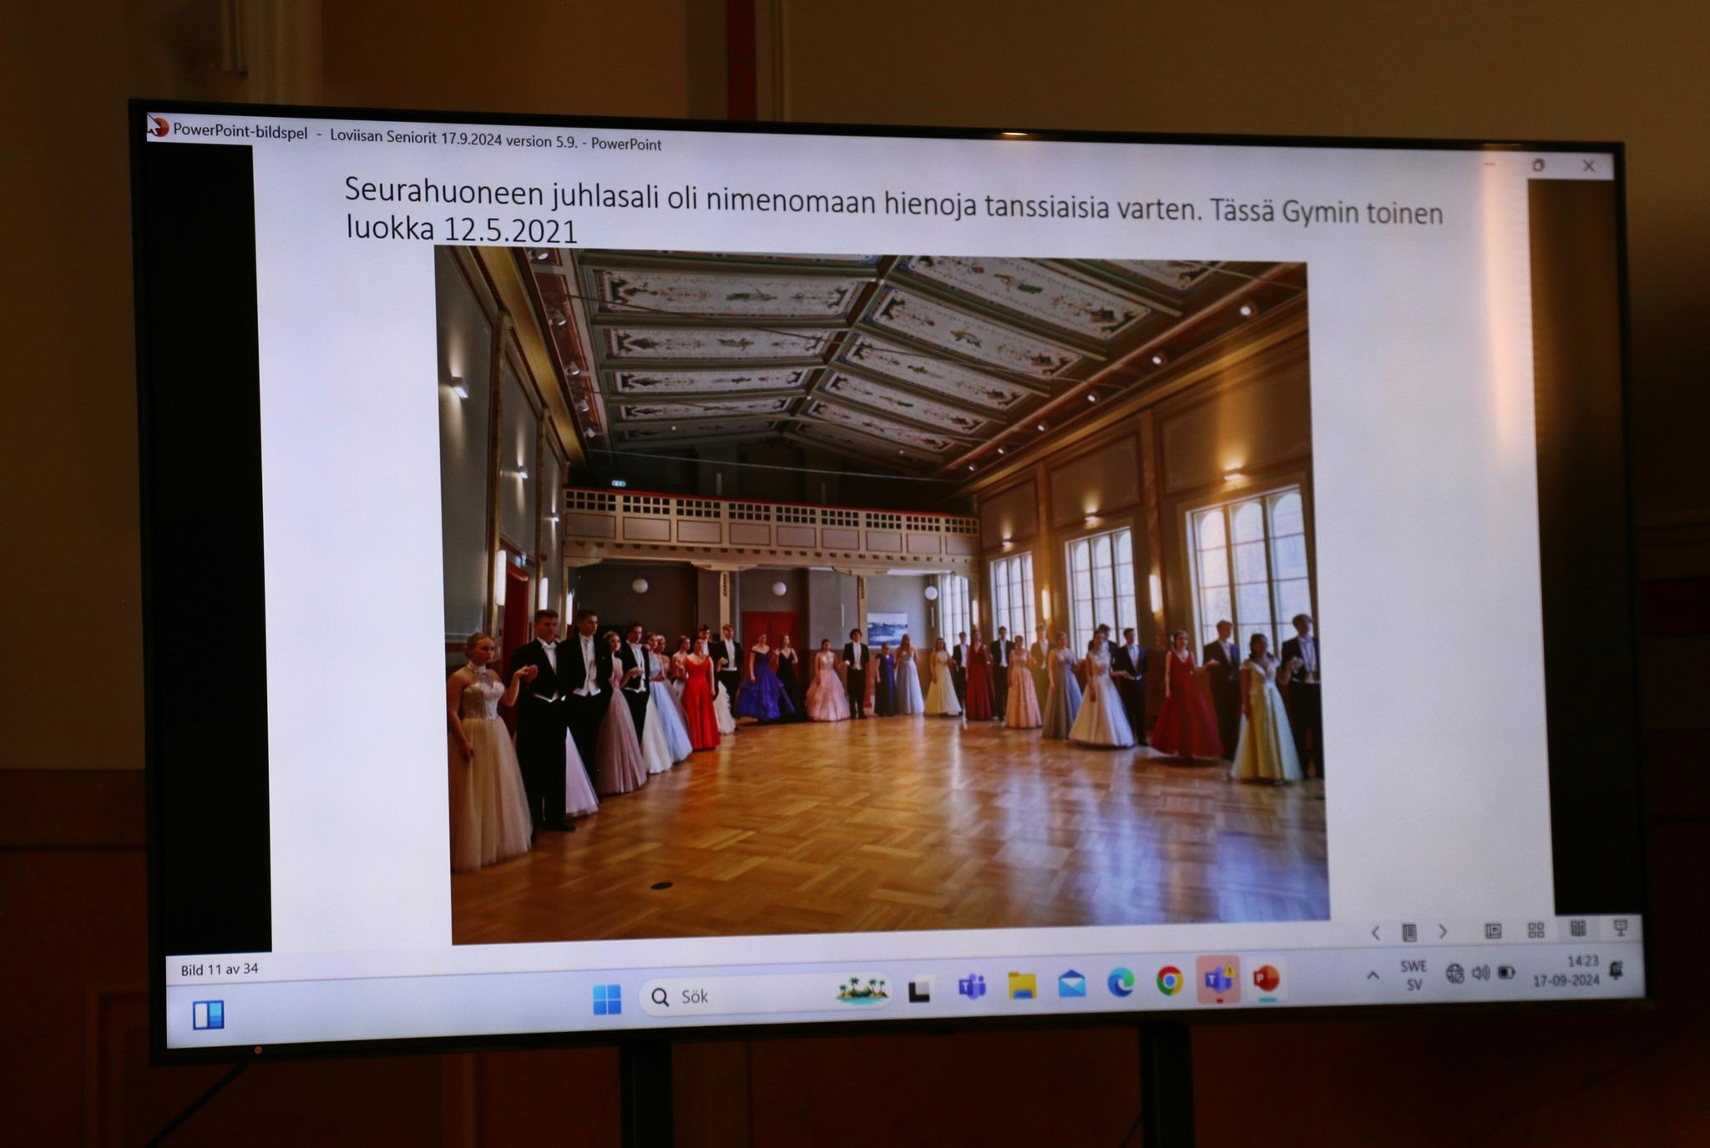Open the first Teams taskbar icon
The width and height of the screenshot is (1710, 1148).
[971, 987]
